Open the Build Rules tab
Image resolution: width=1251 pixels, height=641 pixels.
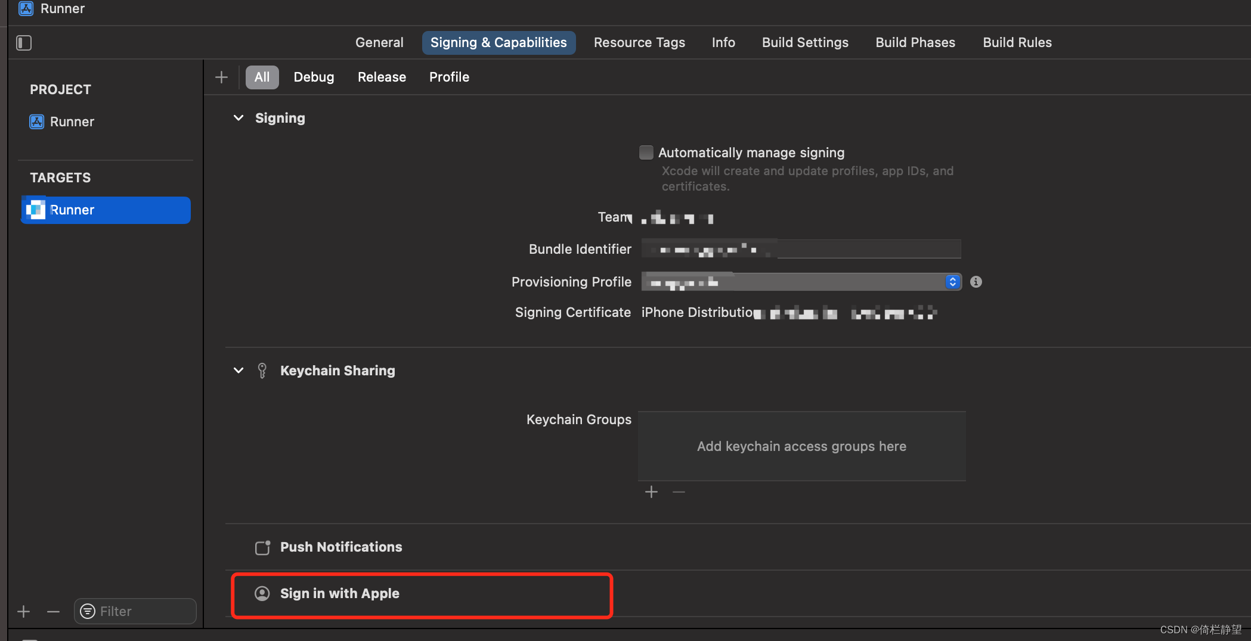(x=1017, y=43)
